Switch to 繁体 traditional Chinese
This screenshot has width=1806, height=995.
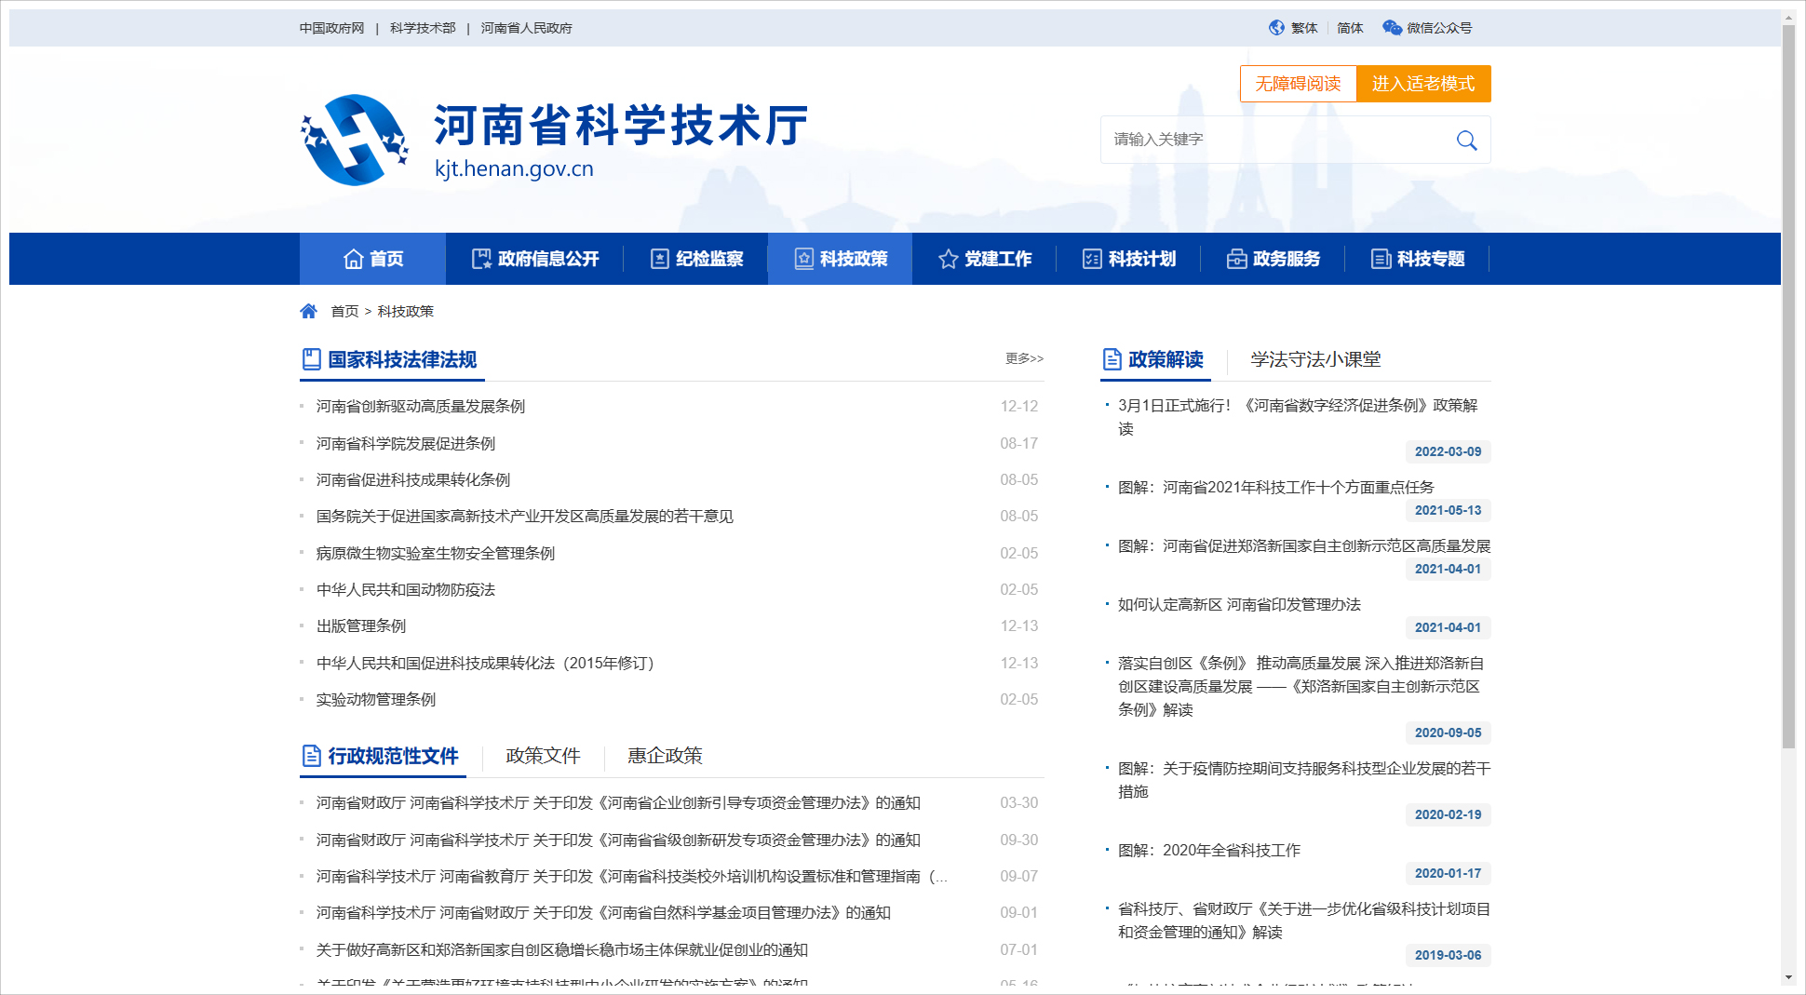(1304, 28)
